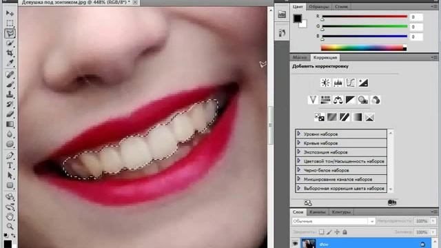Select the Hand tool
Image resolution: width=441 pixels, height=248 pixels.
tap(10, 217)
